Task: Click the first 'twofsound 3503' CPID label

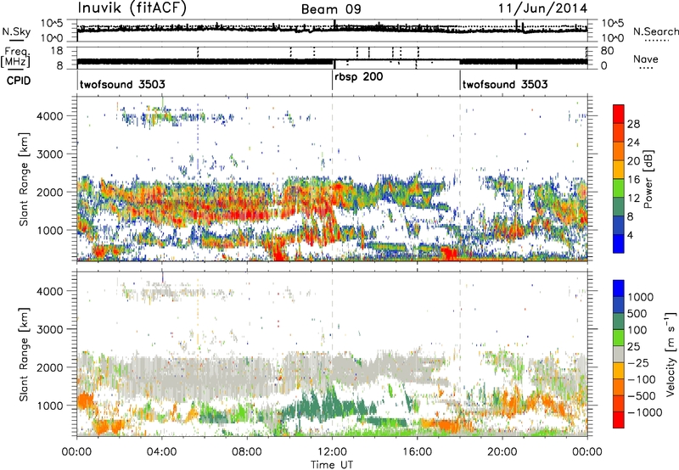Action: (x=122, y=84)
